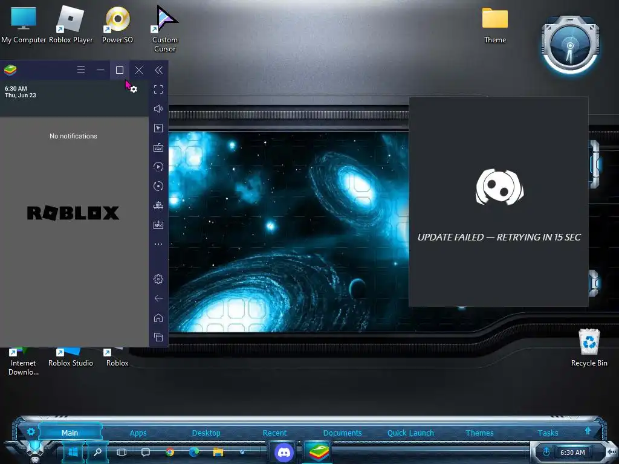Click the circular sync icon in BlueStacks sidebar
The image size is (619, 464).
pos(158,186)
